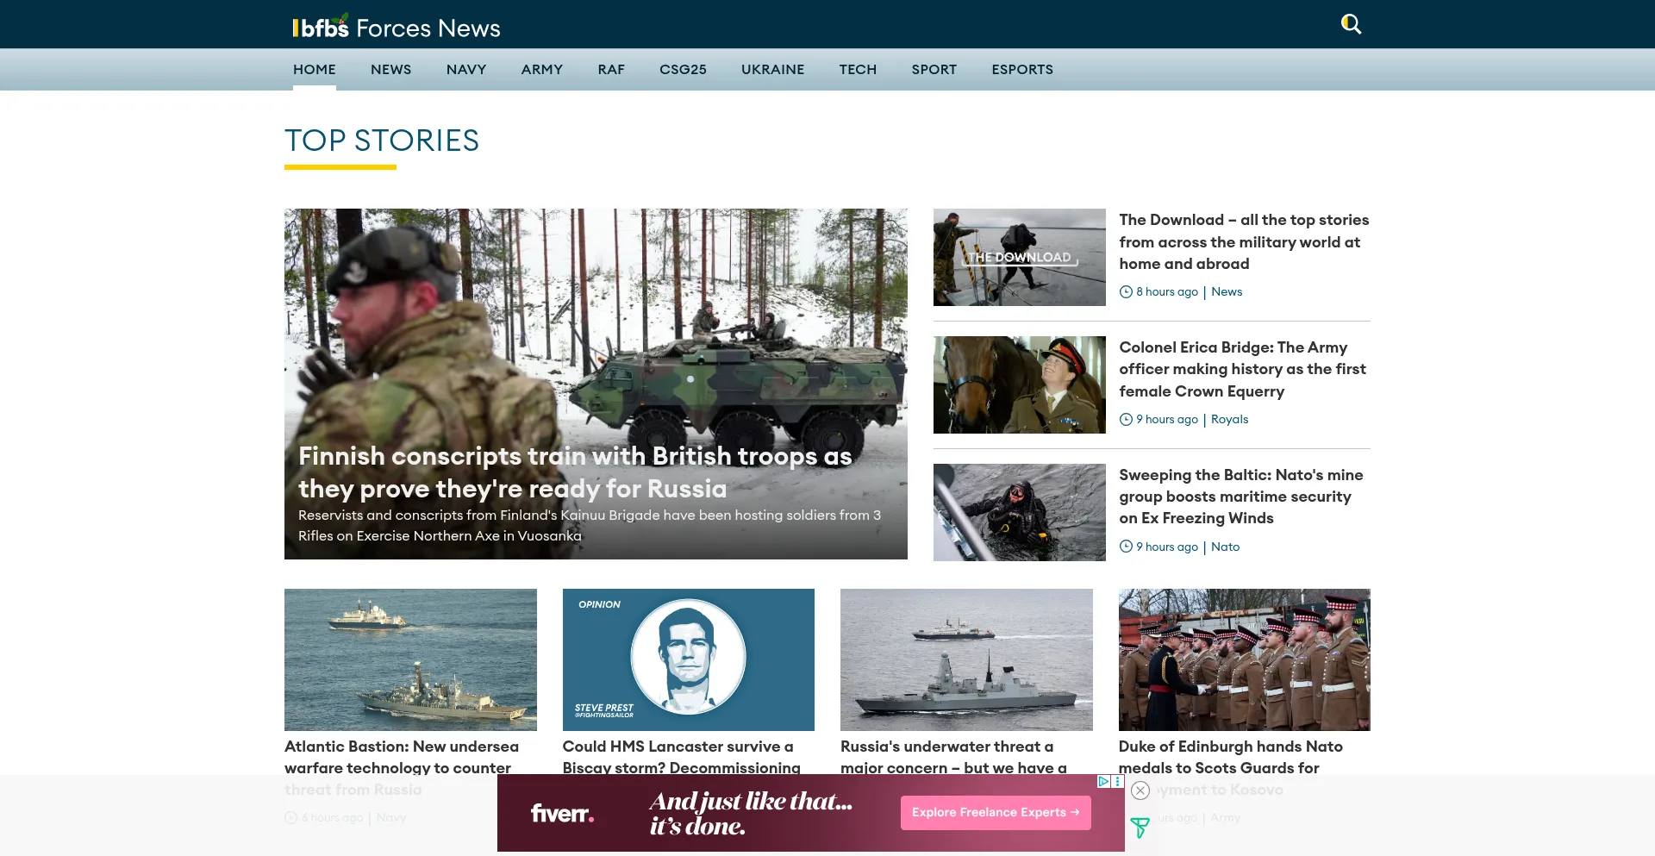Go to the UKRAINE section
The height and width of the screenshot is (856, 1655).
772,70
